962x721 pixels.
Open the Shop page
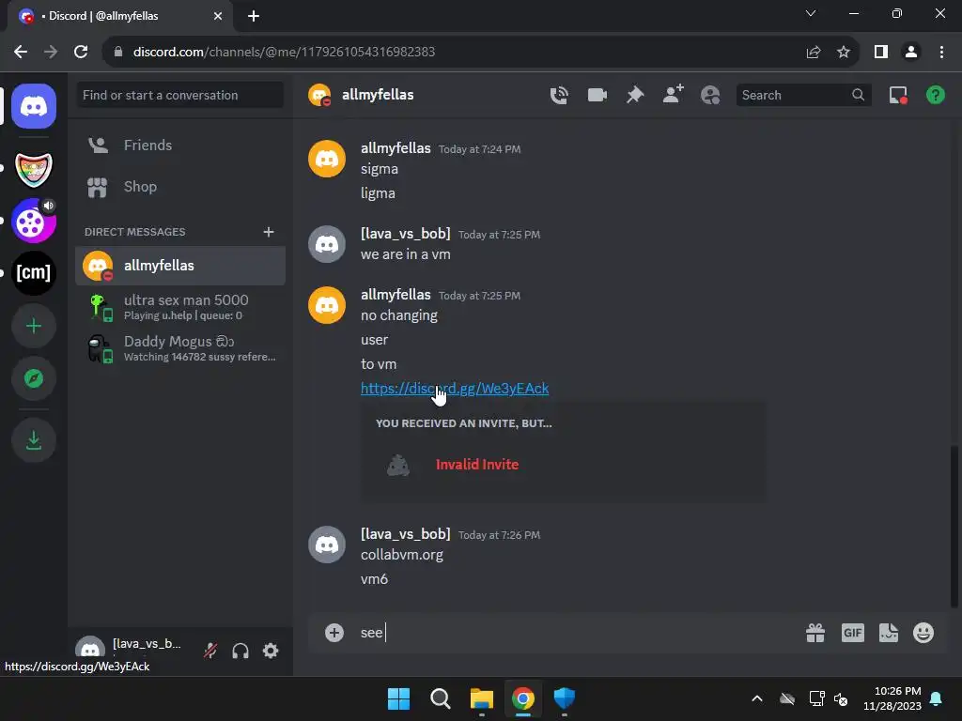[x=180, y=187]
